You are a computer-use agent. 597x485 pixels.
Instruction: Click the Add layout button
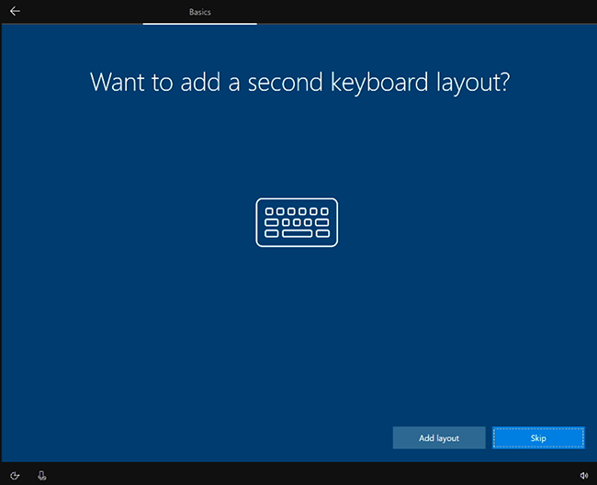coord(439,438)
